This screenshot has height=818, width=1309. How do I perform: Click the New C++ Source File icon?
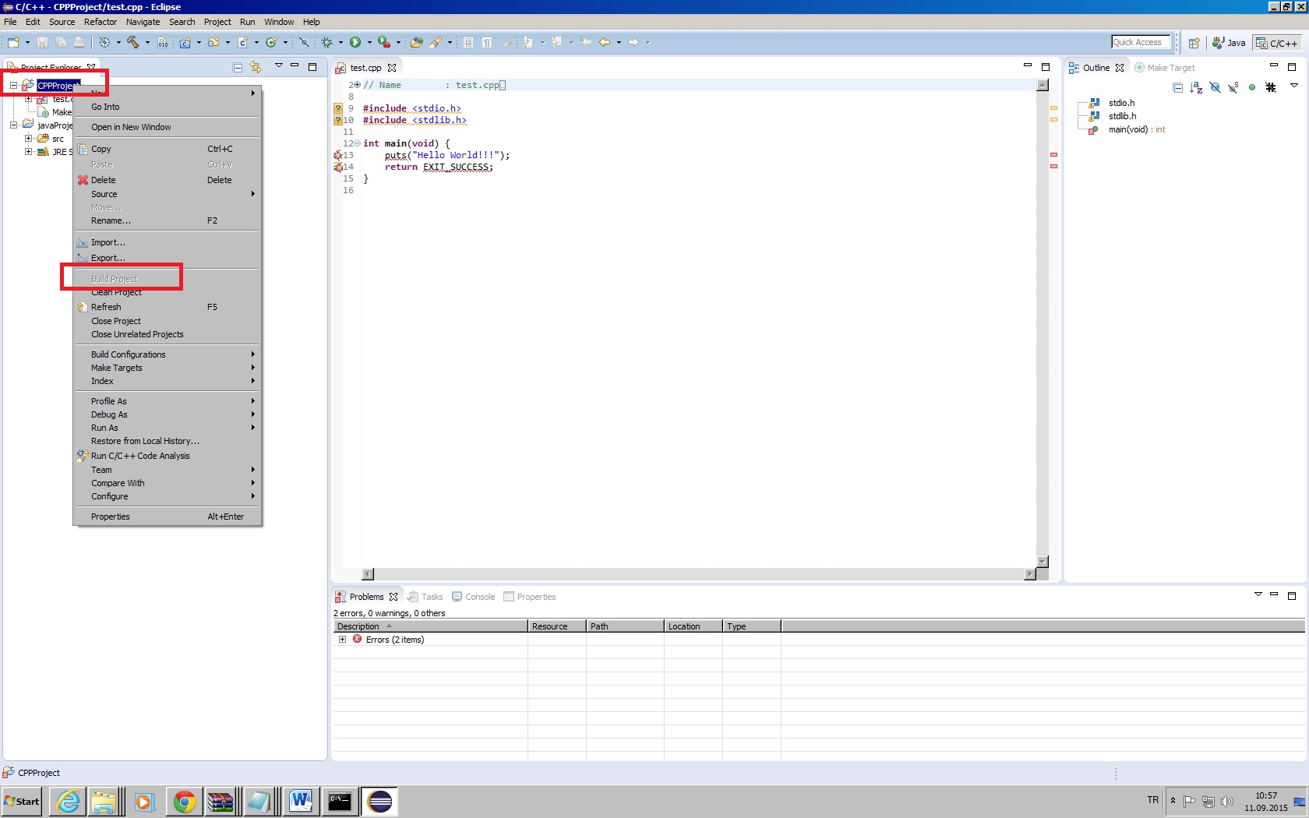(243, 42)
